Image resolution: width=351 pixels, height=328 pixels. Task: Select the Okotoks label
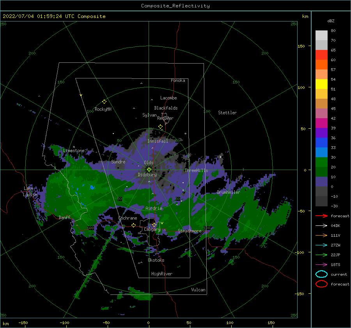pyautogui.click(x=156, y=260)
